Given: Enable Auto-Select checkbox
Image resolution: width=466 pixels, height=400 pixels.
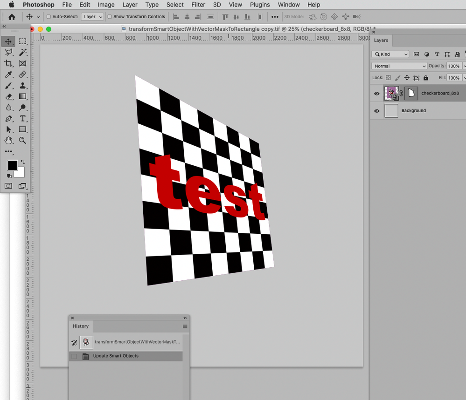Looking at the screenshot, I should point(49,17).
